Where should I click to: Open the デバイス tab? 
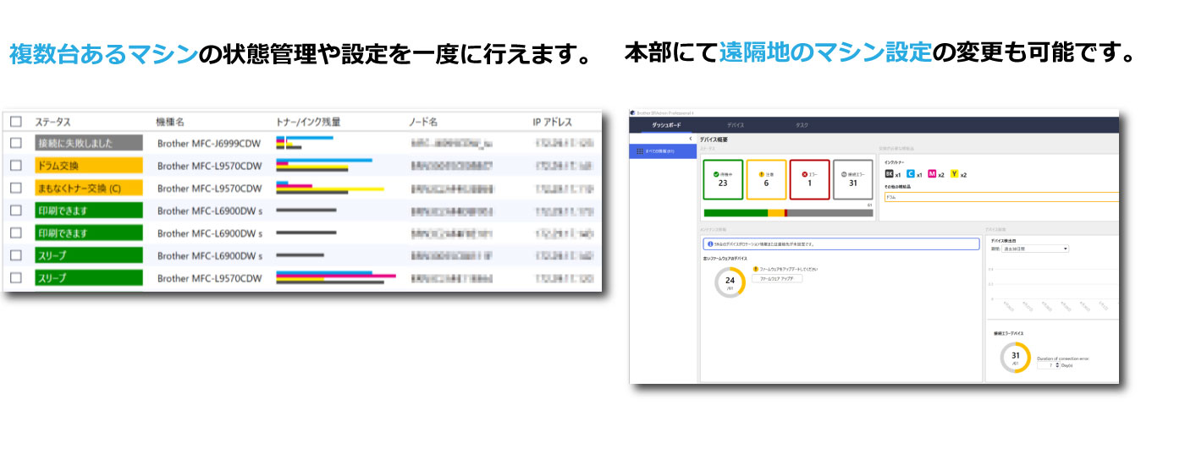pos(736,125)
